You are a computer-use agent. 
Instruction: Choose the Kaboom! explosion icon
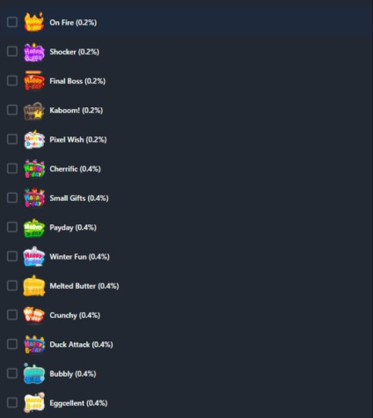(x=34, y=111)
